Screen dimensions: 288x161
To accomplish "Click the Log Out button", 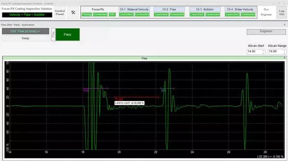I will pyautogui.click(x=281, y=13).
